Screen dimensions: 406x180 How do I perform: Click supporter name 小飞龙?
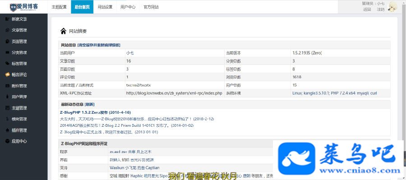click(130, 168)
